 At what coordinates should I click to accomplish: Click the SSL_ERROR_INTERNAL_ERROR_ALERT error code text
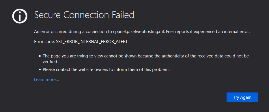coord(92,42)
